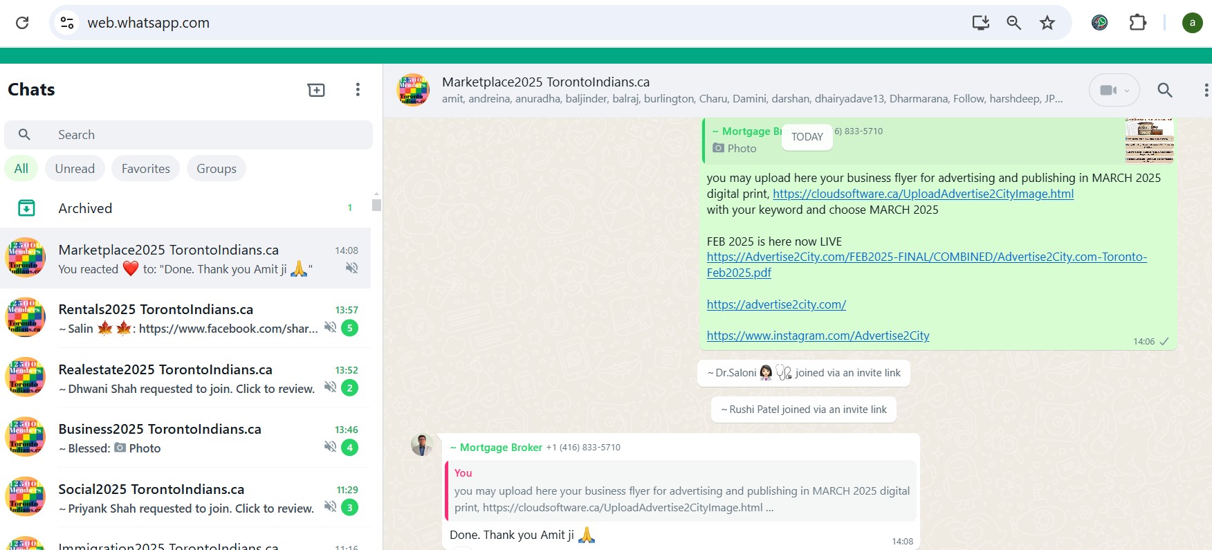Click the chat Search input field
Screen dimensions: 1212x550
(x=208, y=135)
